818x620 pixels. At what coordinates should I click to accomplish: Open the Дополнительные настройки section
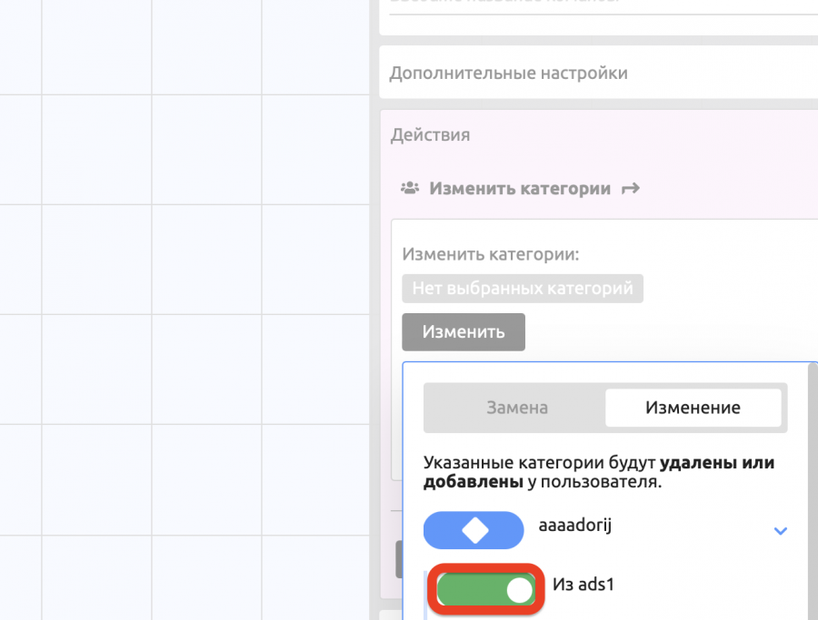click(598, 73)
